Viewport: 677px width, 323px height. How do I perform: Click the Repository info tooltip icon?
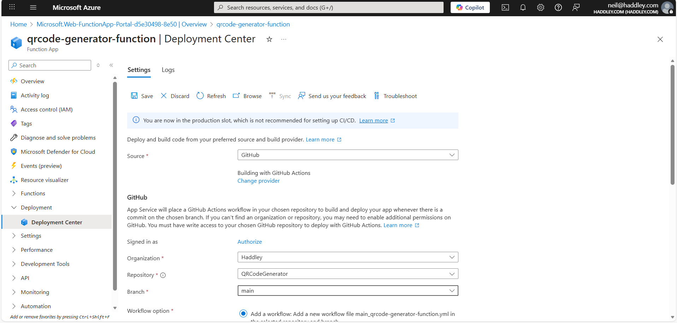tap(163, 275)
